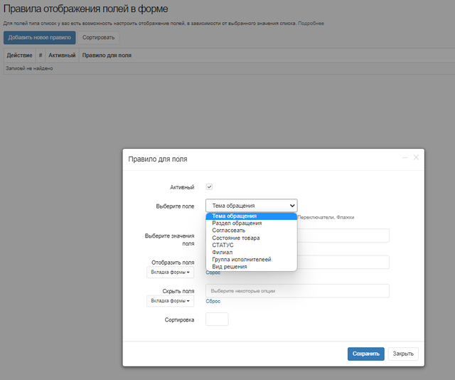Save the rule with Сохранить button
Image resolution: width=455 pixels, height=380 pixels.
366,354
